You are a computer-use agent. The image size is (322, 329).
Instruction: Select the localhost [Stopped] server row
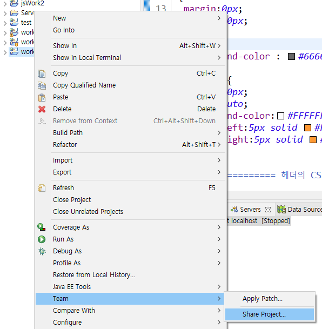(x=259, y=221)
